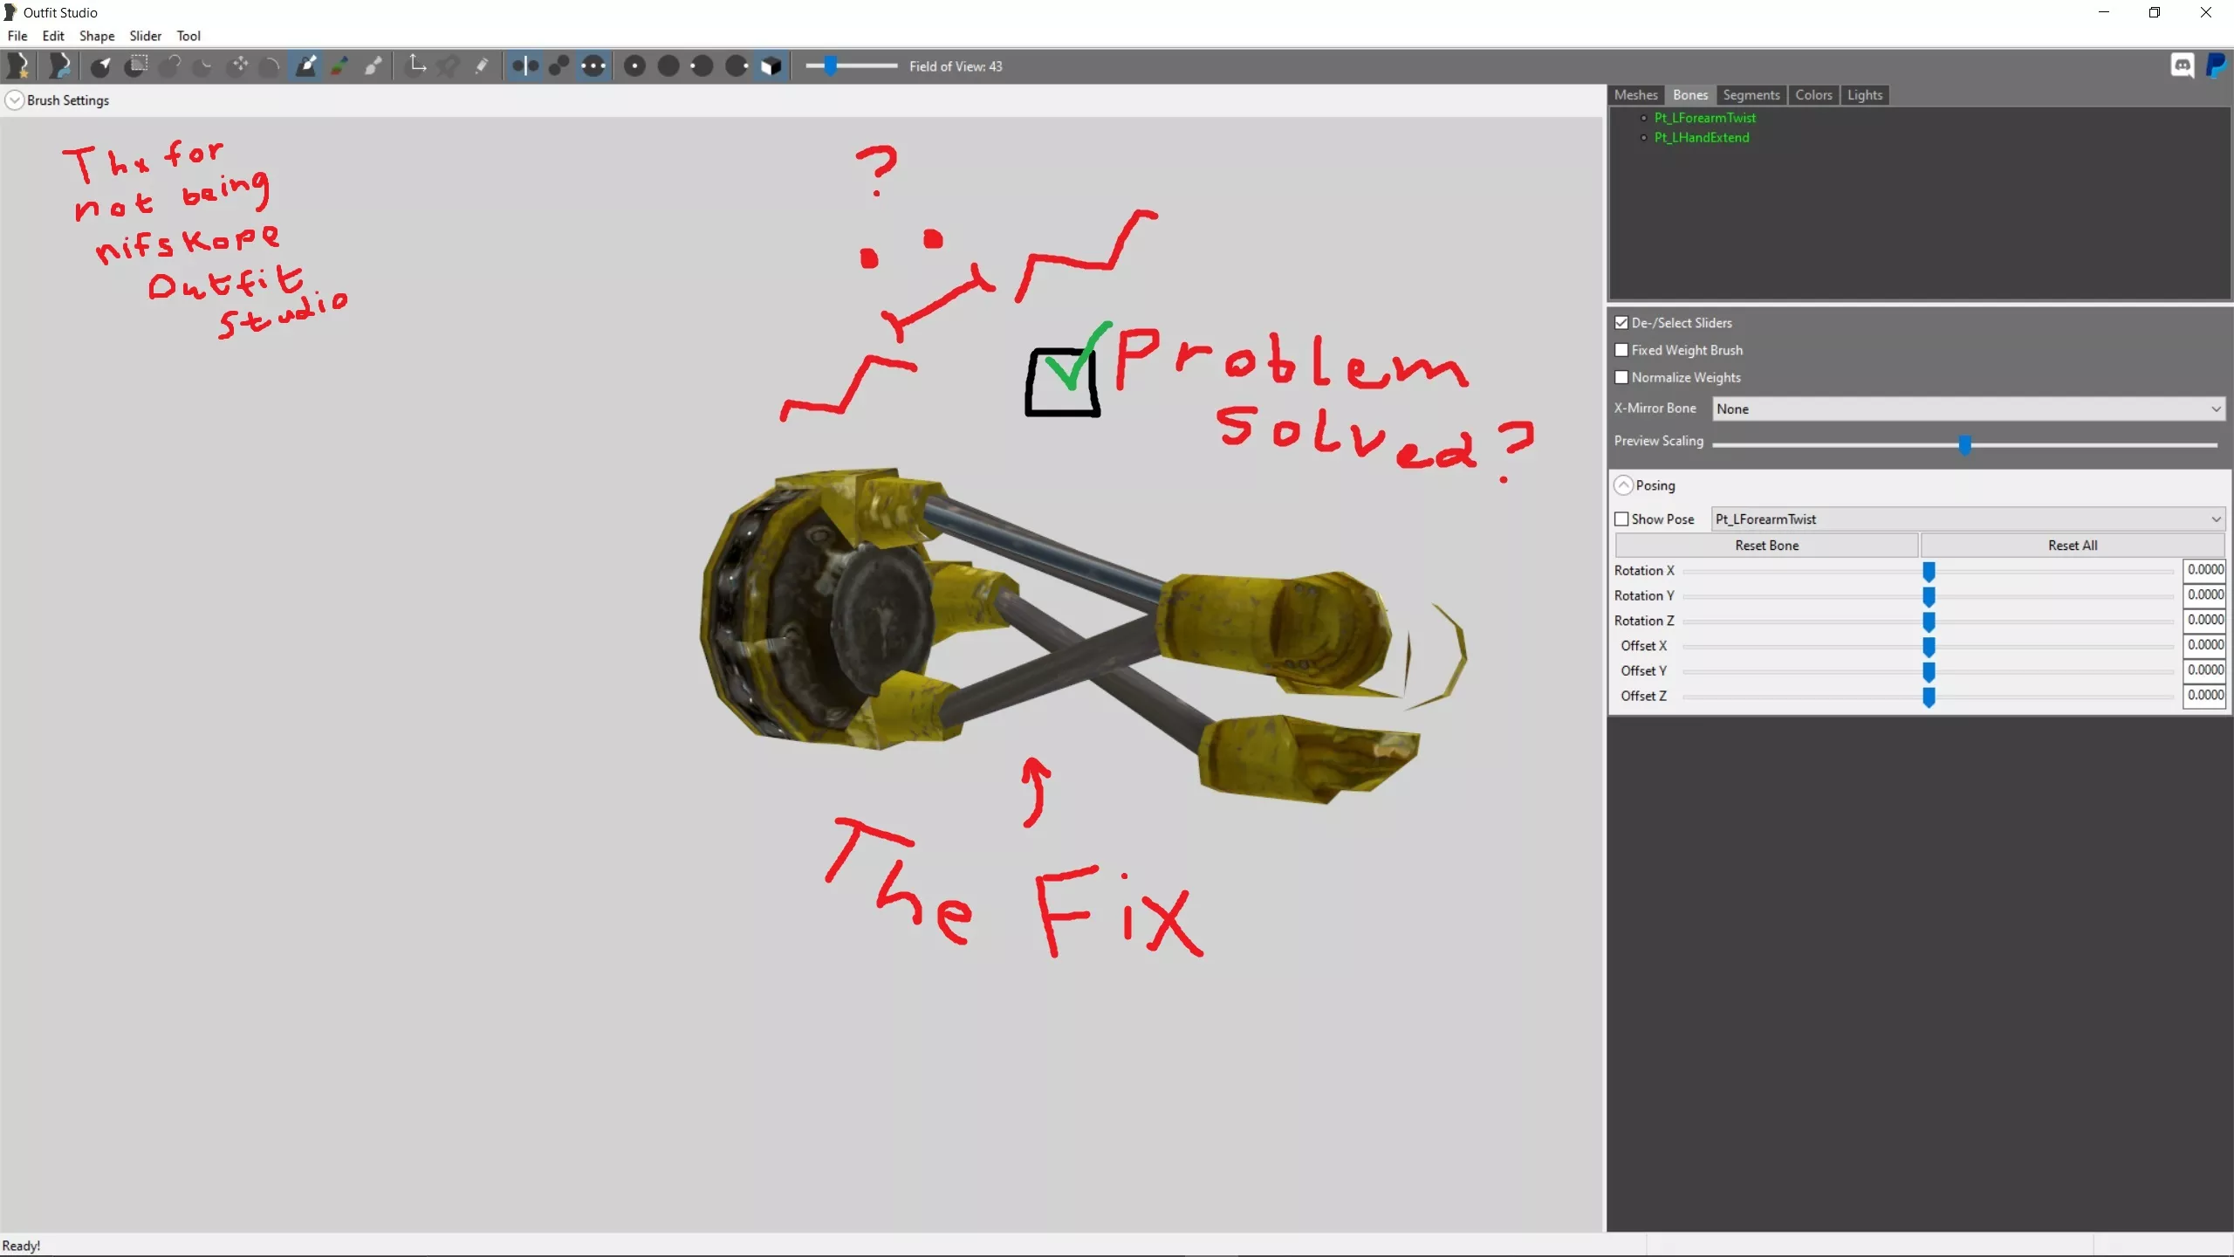Toggle X-mirror brush mode icon

(525, 65)
